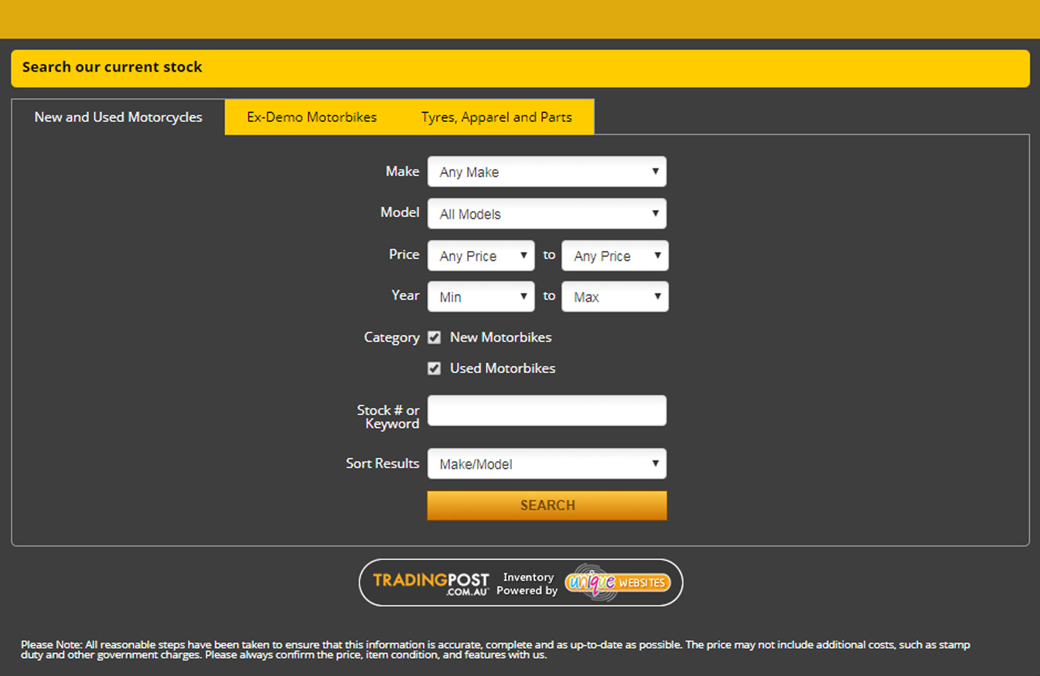Viewport: 1040px width, 676px height.
Task: Click the Used Motorbikes label
Action: (x=503, y=369)
